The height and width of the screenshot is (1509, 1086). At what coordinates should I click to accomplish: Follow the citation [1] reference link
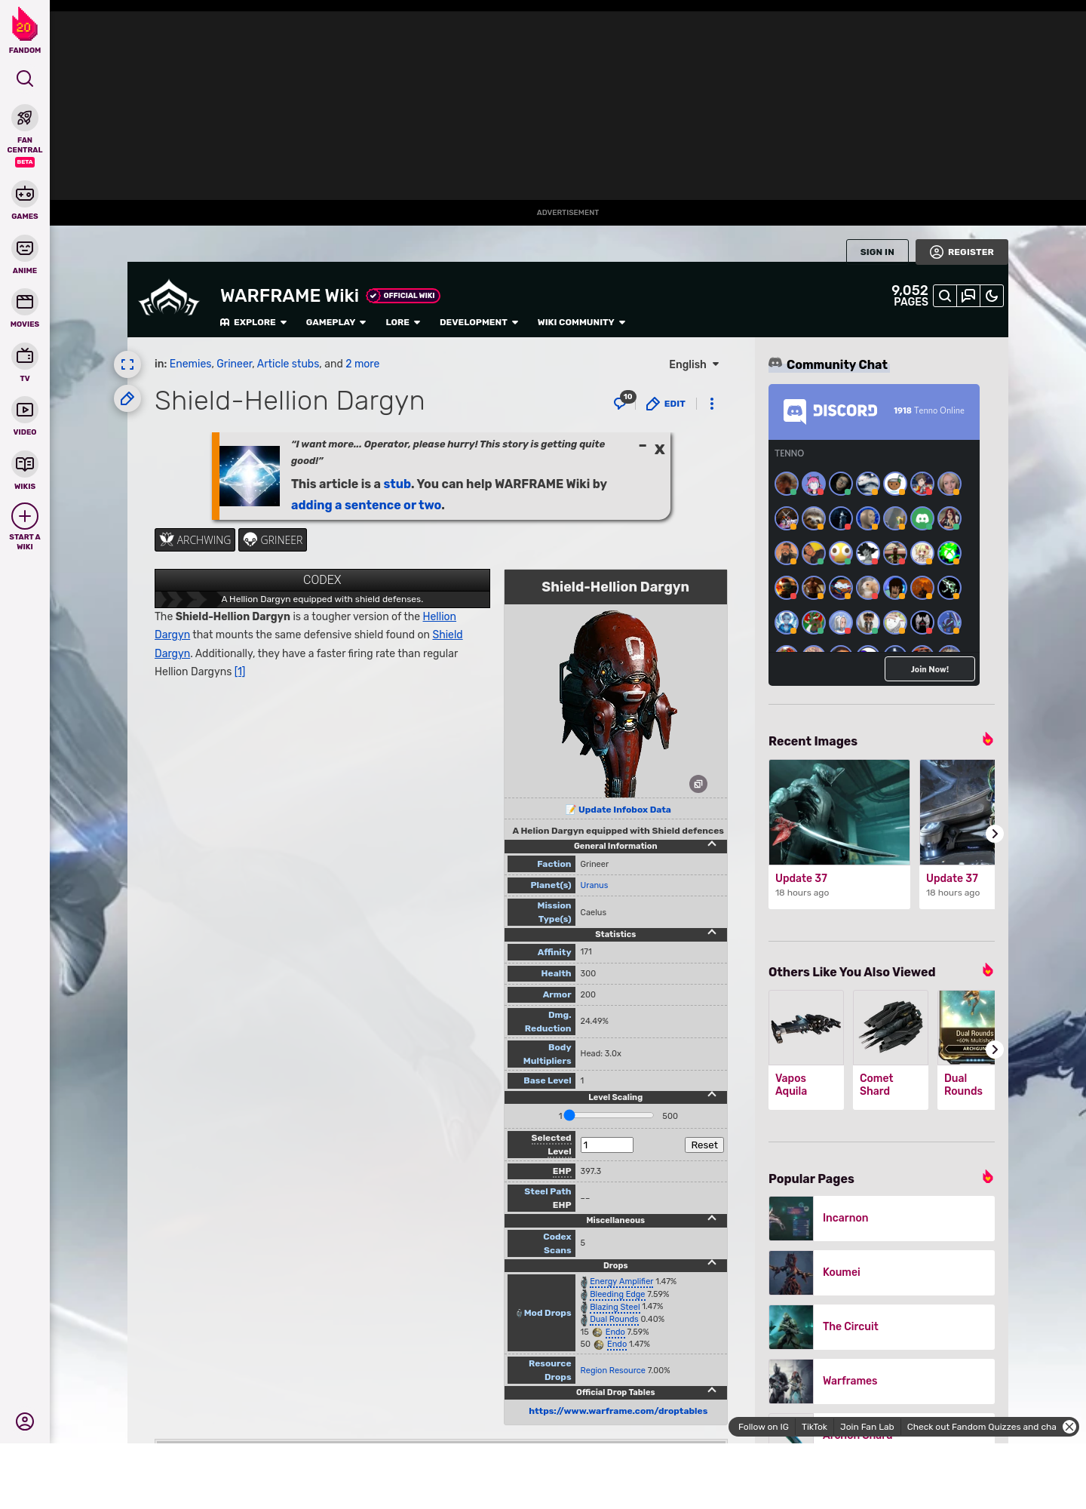240,672
